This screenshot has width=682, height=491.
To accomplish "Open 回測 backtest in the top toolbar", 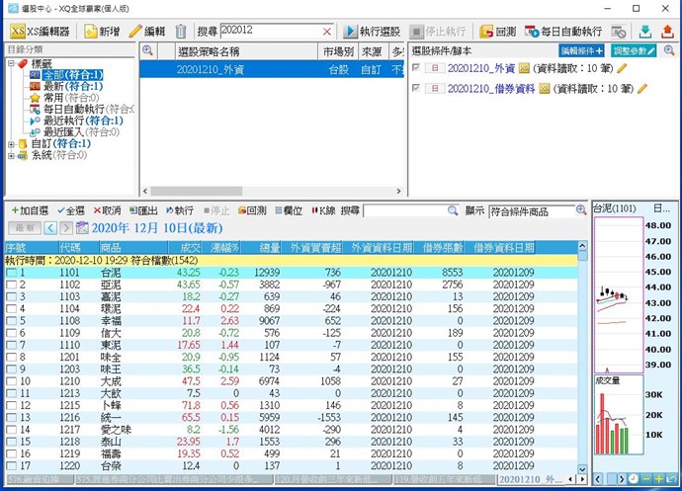I will tap(497, 32).
